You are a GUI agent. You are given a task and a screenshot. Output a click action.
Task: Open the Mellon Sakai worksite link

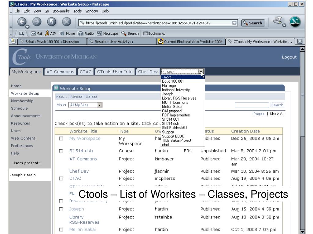click(83, 229)
